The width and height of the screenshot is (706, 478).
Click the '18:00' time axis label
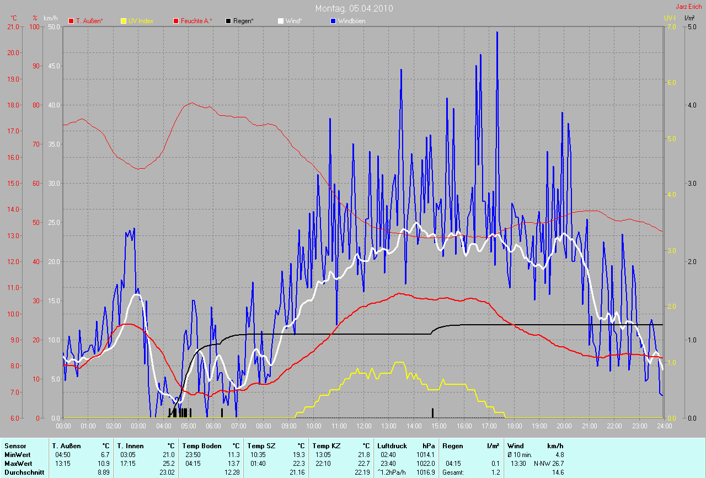(514, 426)
